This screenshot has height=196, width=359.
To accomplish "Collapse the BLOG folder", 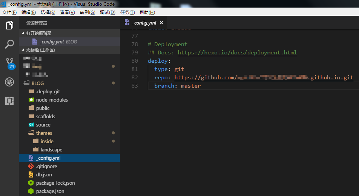I will (69, 83).
